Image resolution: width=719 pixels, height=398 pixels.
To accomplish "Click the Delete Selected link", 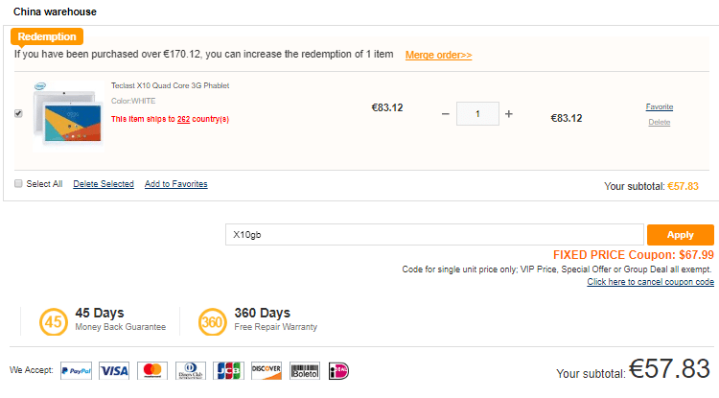I will (x=104, y=184).
